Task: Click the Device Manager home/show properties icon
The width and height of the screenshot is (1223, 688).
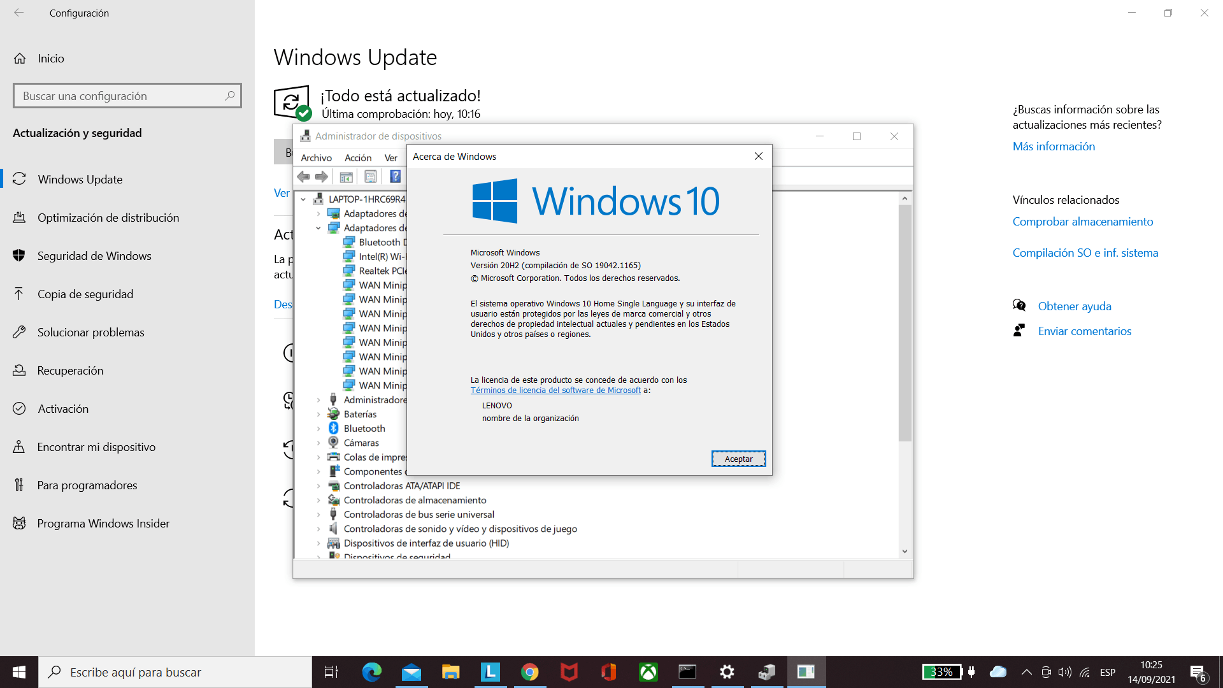Action: point(371,176)
